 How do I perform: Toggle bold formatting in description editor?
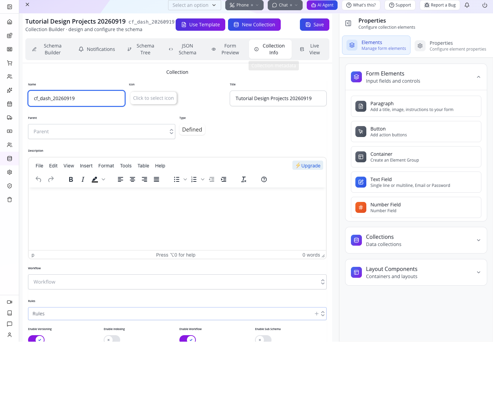click(71, 179)
